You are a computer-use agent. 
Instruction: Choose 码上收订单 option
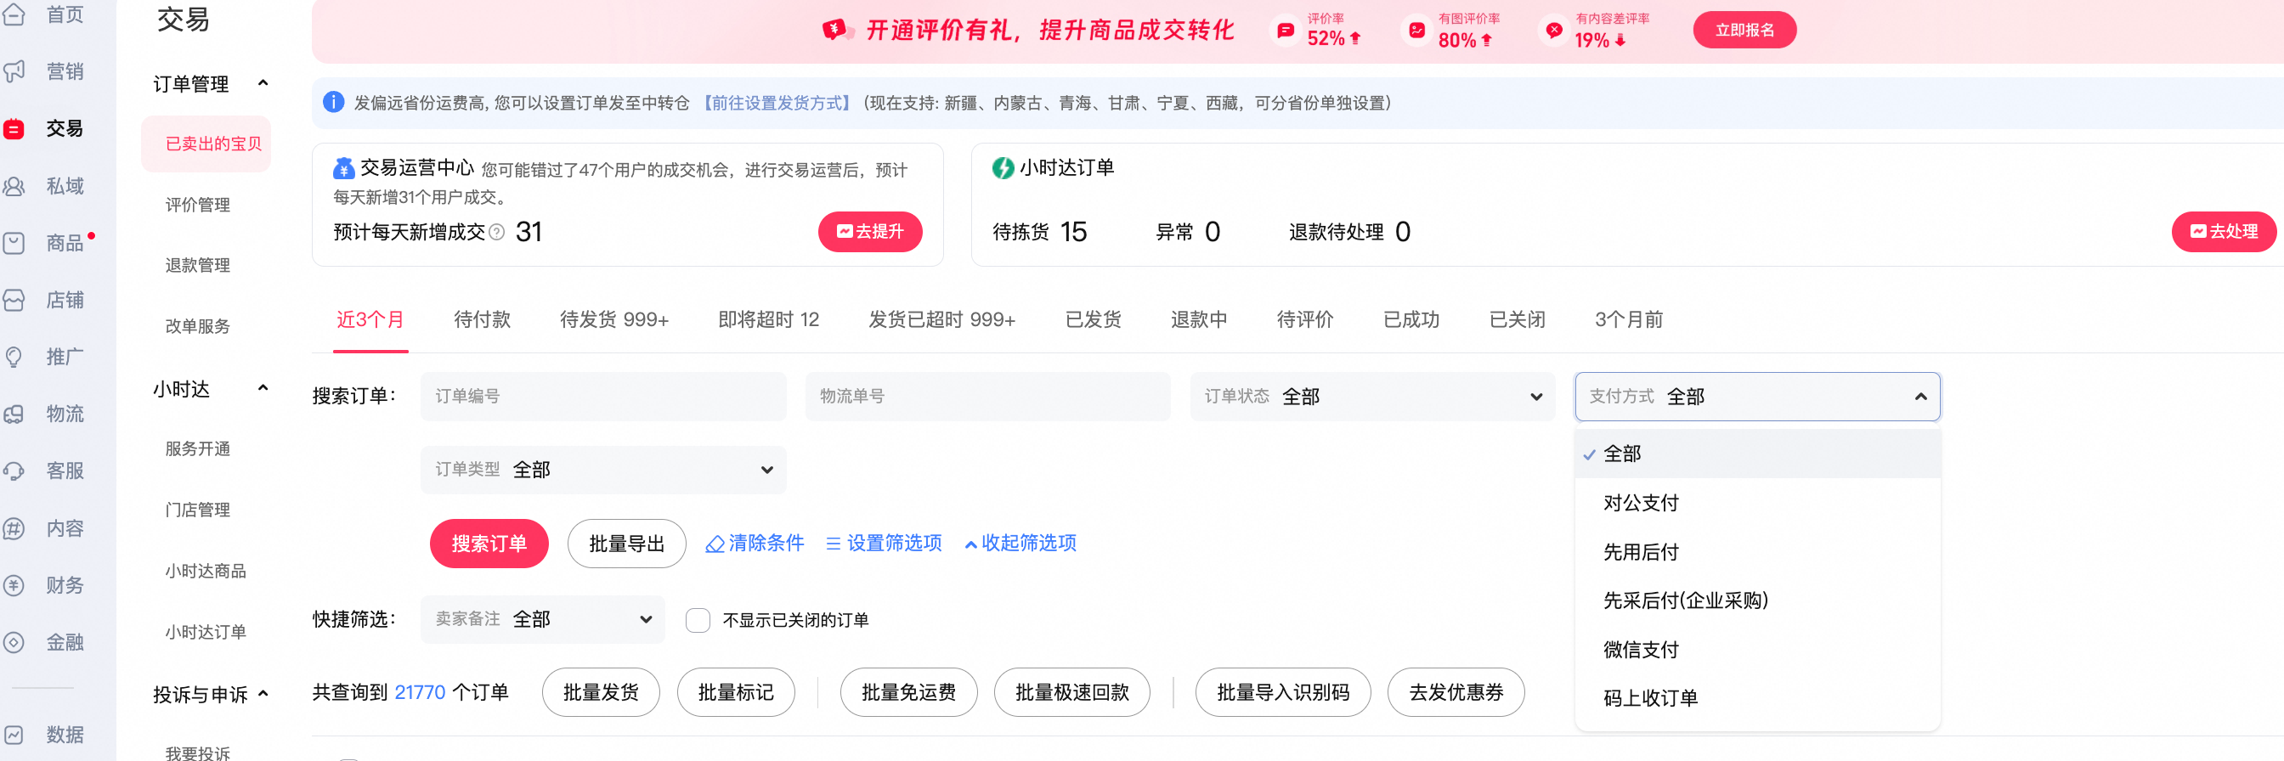tap(1757, 698)
